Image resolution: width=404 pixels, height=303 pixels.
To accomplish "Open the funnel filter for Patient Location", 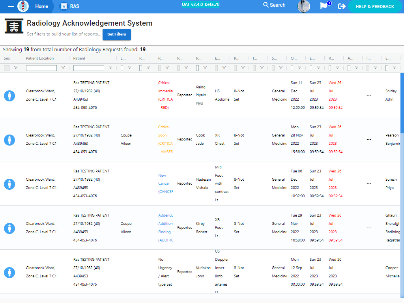I will (x=63, y=67).
